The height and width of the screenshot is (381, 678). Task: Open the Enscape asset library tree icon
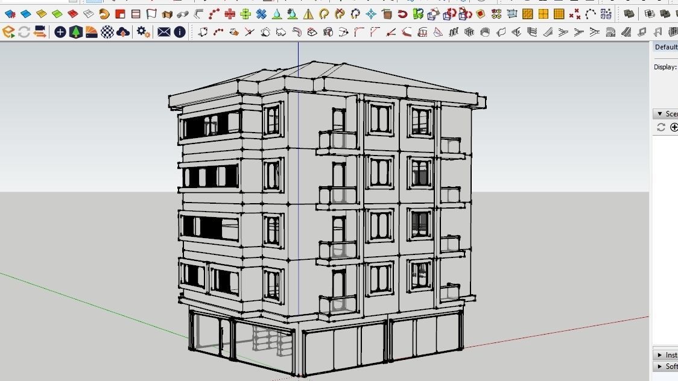pyautogui.click(x=75, y=32)
